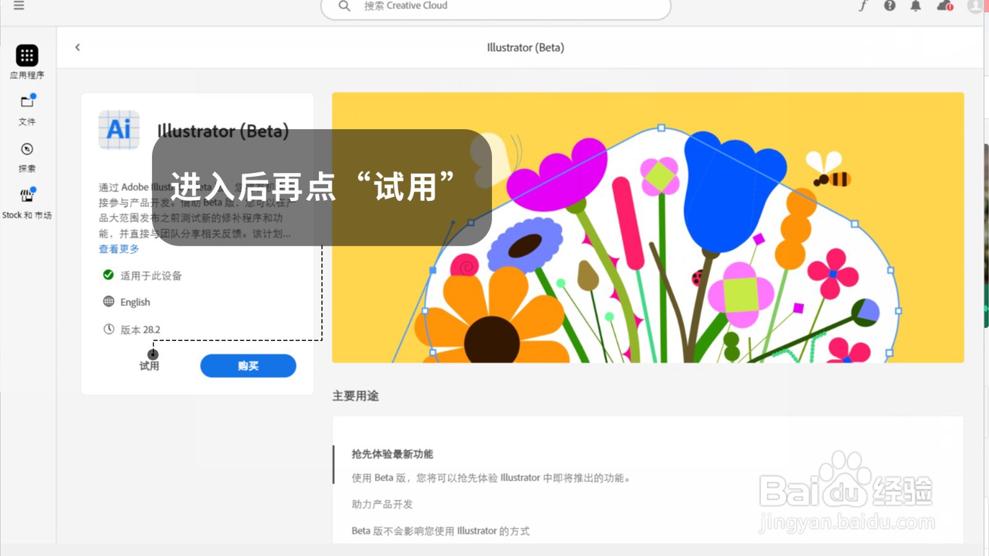989x556 pixels.
Task: Click the Ai Illustrator Beta app icon
Action: click(119, 130)
